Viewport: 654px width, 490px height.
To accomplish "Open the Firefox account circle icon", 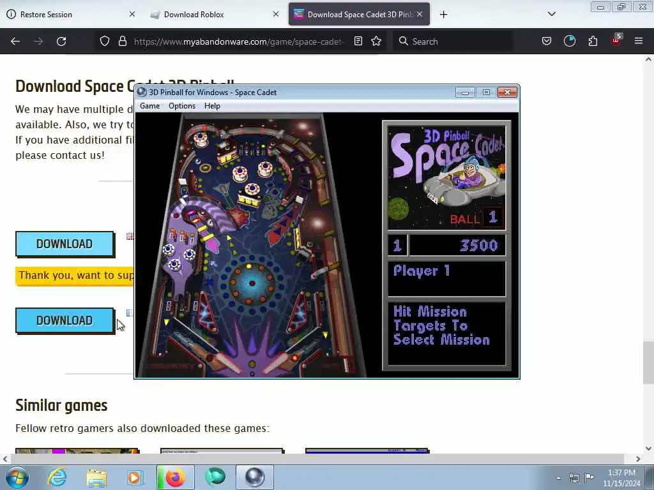I will click(569, 41).
